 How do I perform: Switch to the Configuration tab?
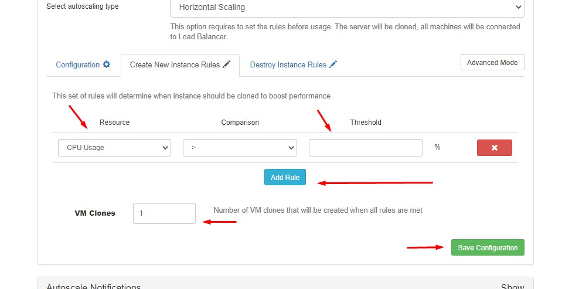pyautogui.click(x=77, y=64)
